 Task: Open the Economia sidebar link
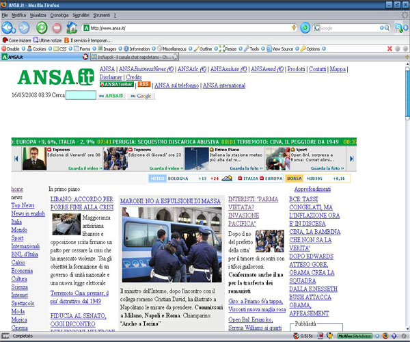coord(22,271)
